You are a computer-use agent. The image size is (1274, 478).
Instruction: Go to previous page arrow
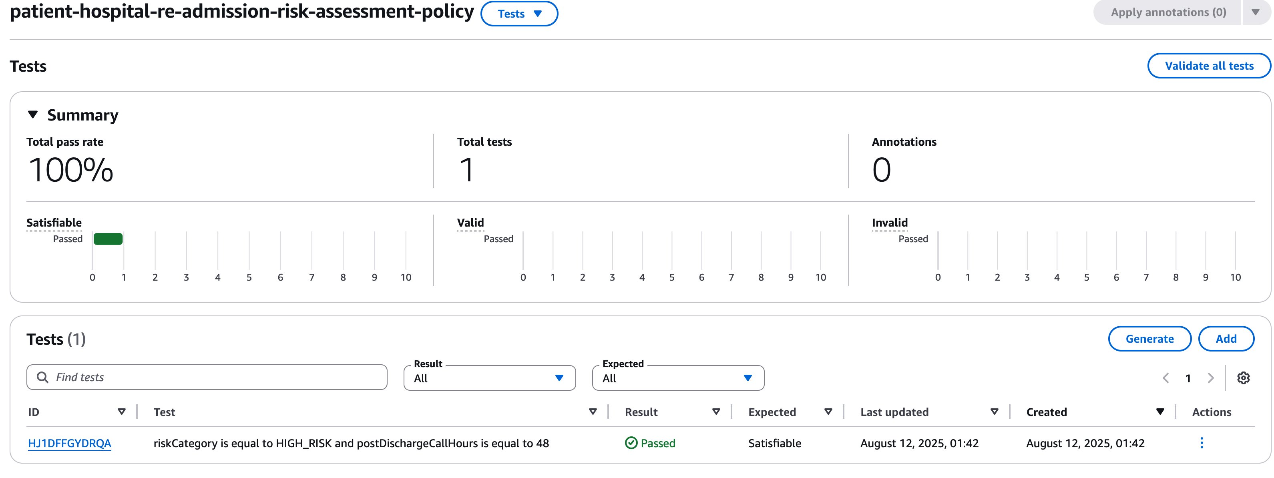tap(1165, 378)
